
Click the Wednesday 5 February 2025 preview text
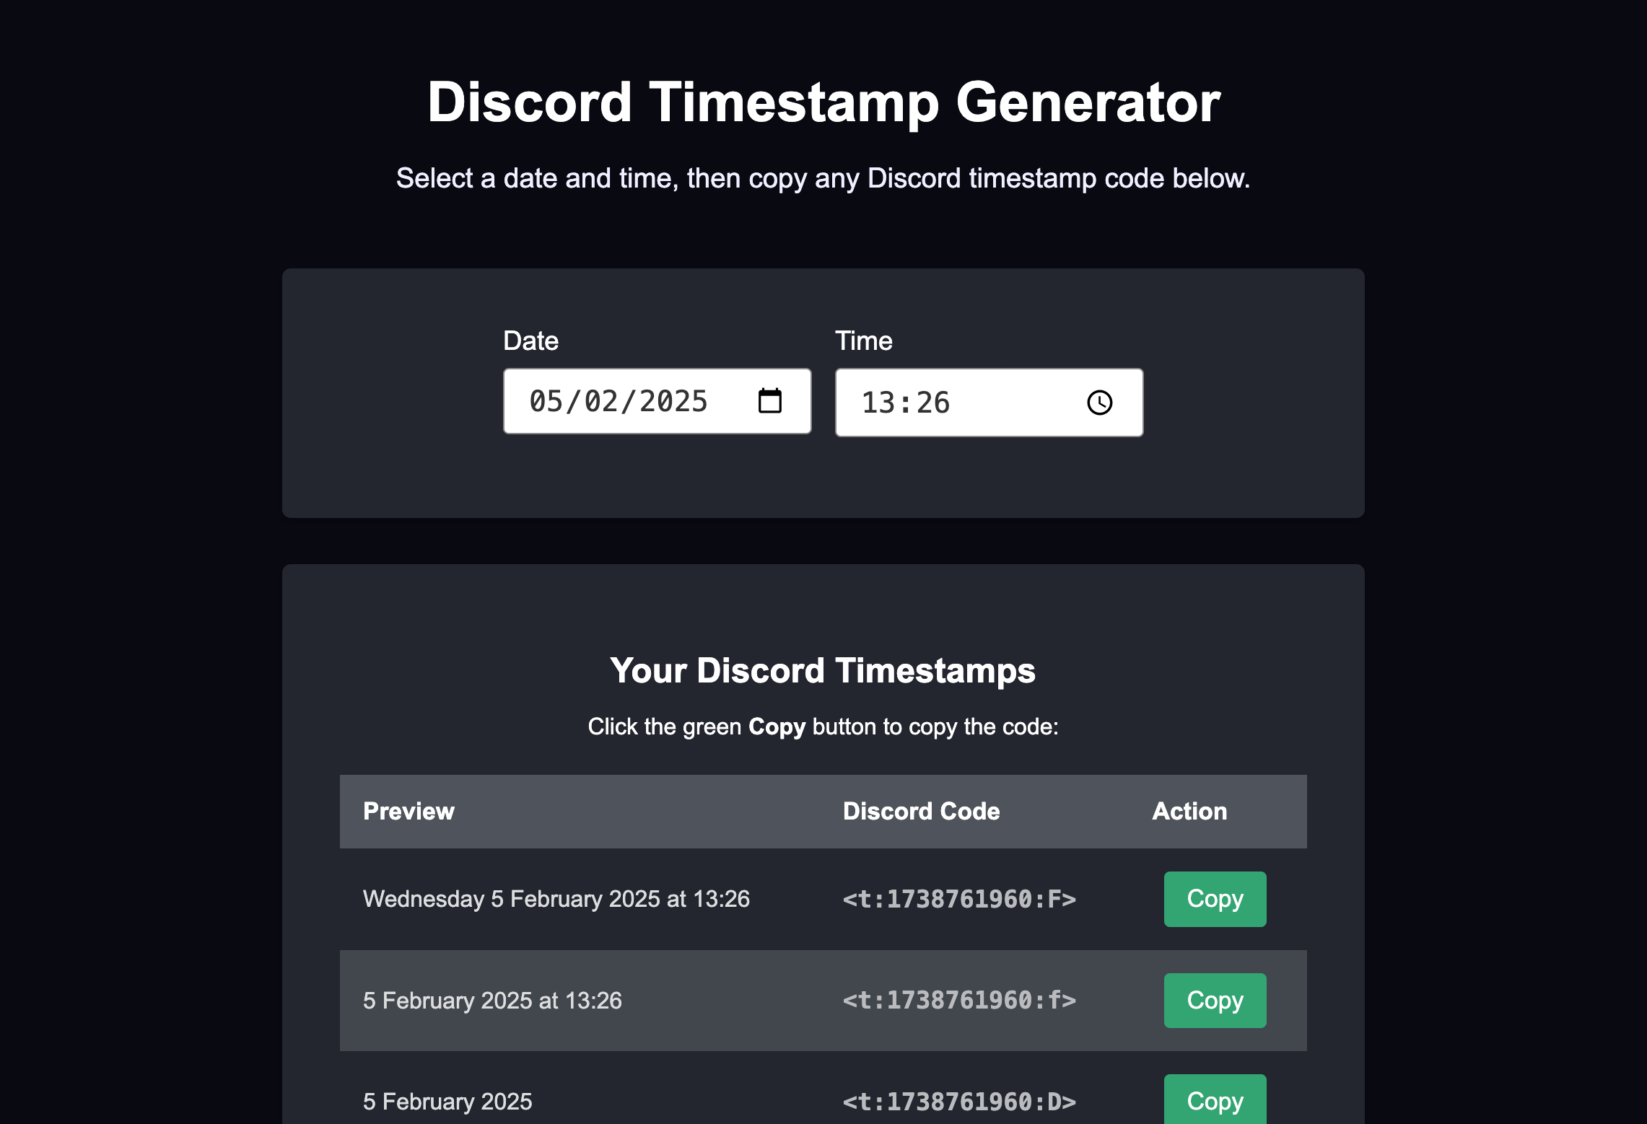point(556,899)
